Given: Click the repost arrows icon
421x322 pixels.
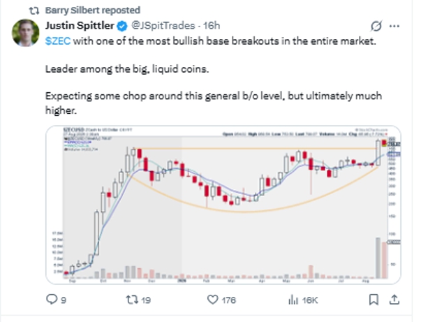Looking at the screenshot, I should pyautogui.click(x=132, y=300).
